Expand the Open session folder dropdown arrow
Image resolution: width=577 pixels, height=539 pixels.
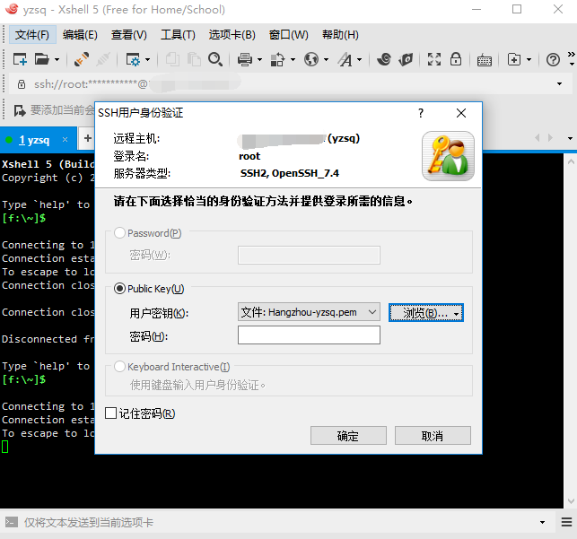point(57,59)
